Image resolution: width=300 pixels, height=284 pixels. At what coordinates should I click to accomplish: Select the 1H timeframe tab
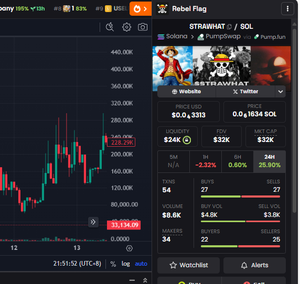point(206,161)
